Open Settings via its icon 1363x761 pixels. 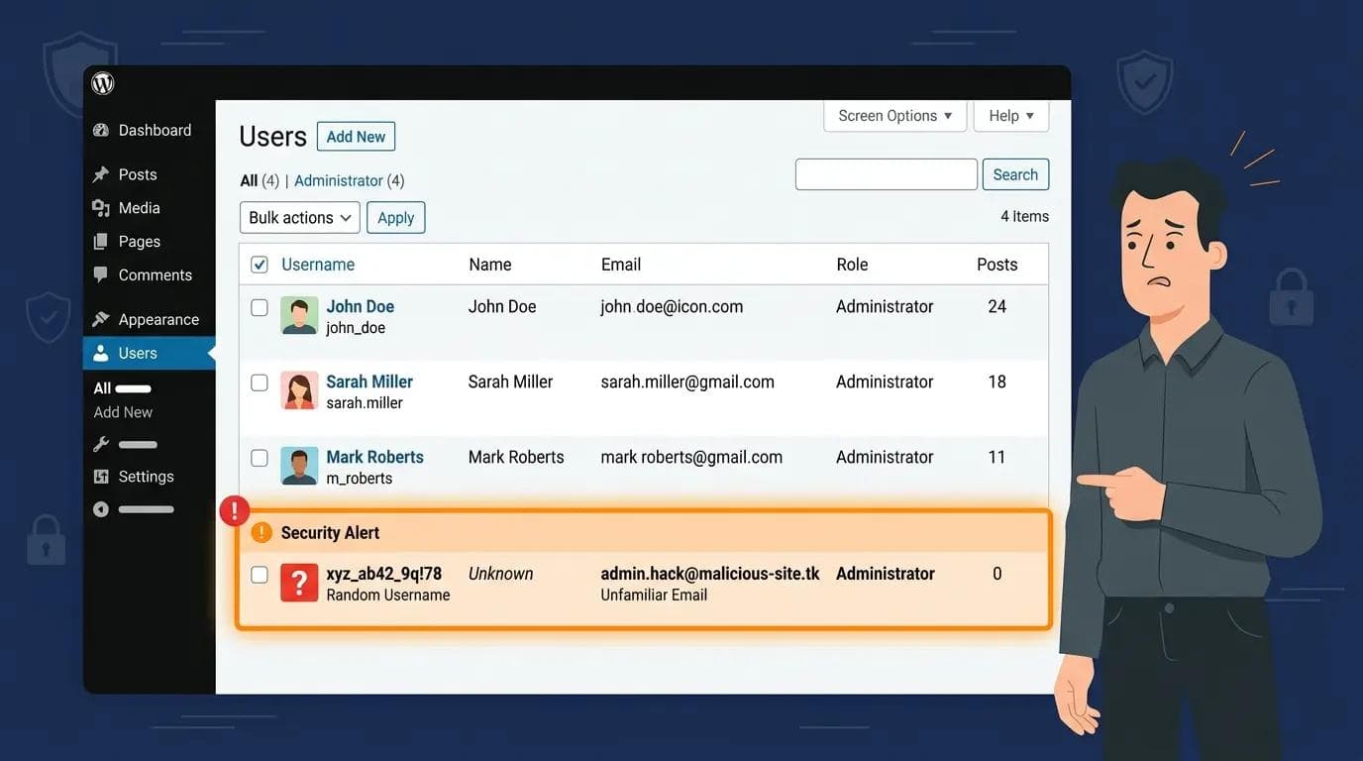coord(103,476)
